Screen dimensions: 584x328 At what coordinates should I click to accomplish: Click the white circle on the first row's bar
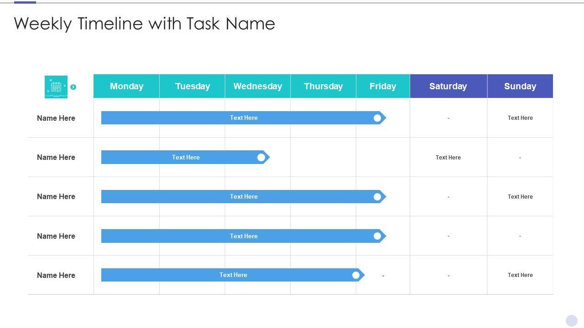(x=377, y=118)
